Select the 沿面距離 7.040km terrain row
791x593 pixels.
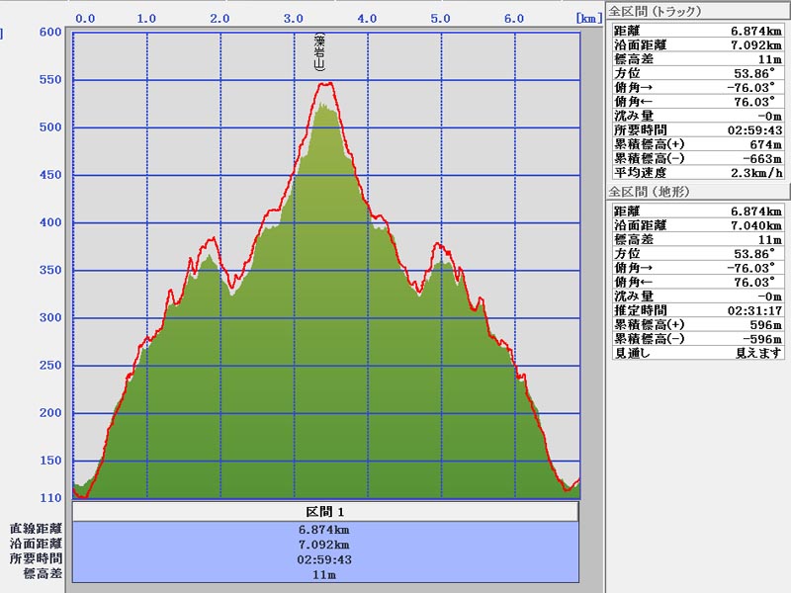click(x=698, y=225)
